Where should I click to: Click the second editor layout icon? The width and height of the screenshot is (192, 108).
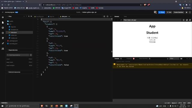[x=107, y=16]
